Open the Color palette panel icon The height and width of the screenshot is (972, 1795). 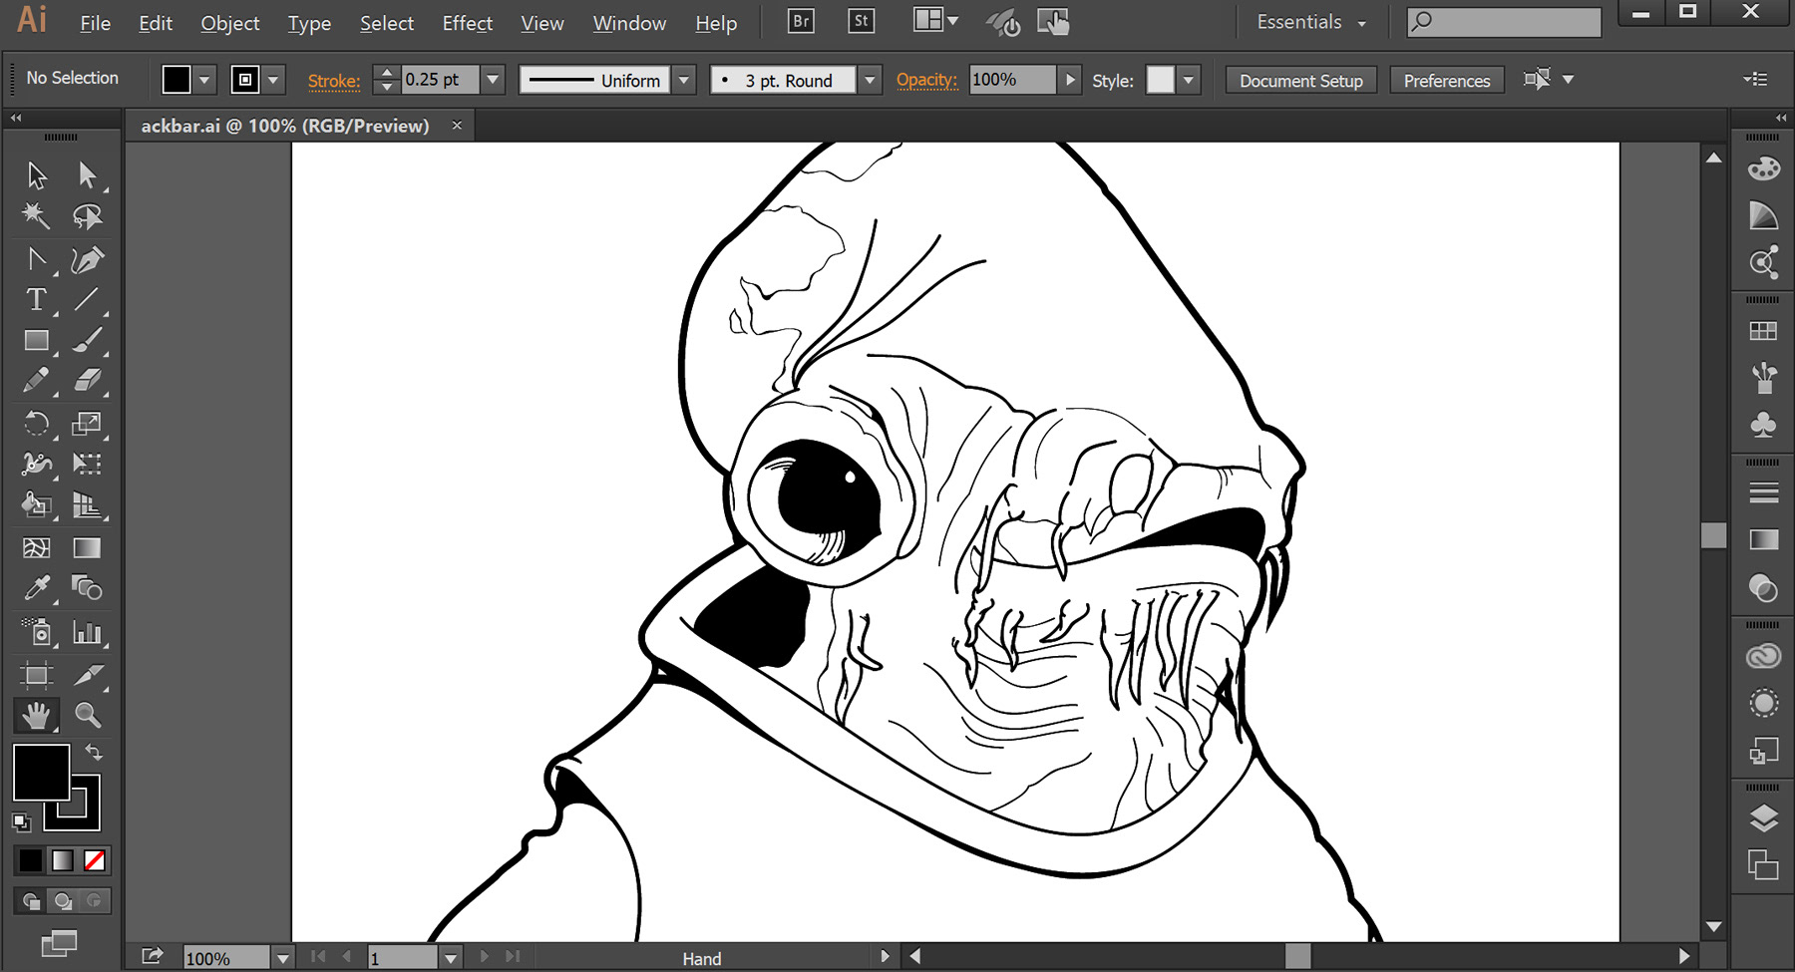[x=1763, y=168]
